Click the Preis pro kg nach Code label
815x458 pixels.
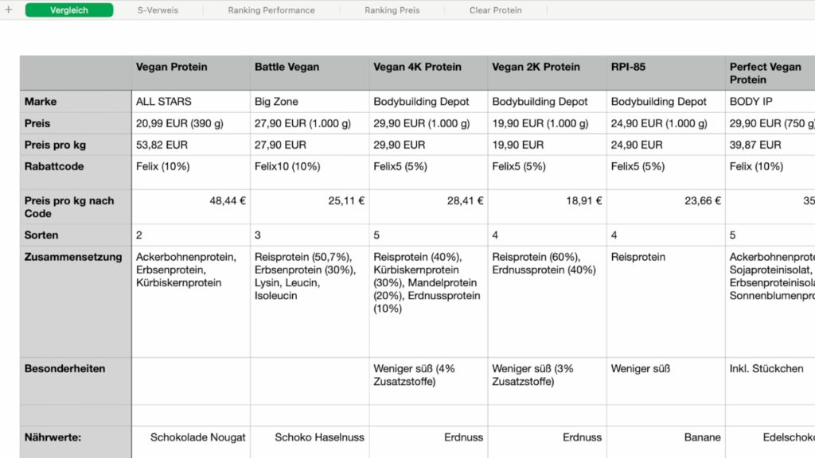pyautogui.click(x=76, y=208)
